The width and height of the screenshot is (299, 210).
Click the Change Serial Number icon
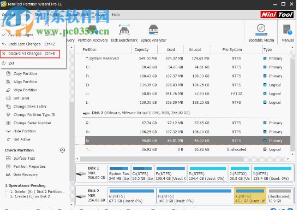8,123
